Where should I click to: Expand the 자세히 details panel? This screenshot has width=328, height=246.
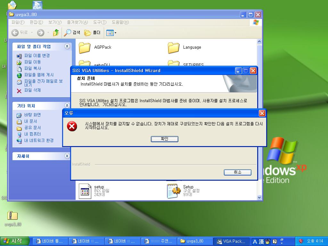click(x=67, y=156)
